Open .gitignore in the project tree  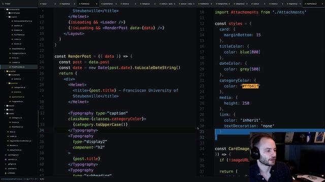12,164
